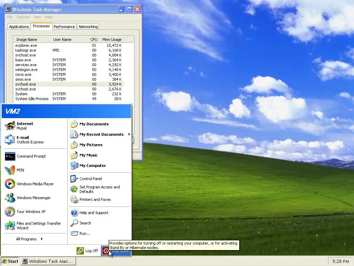Click Windows Task Manager taskbar button

point(48,261)
